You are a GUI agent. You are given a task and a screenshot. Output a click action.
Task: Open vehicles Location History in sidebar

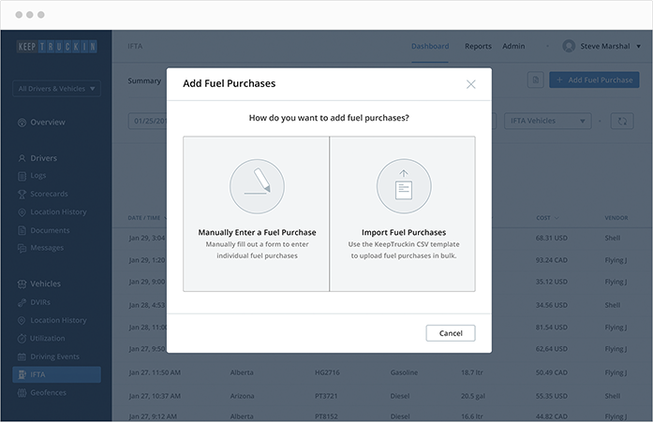point(52,321)
